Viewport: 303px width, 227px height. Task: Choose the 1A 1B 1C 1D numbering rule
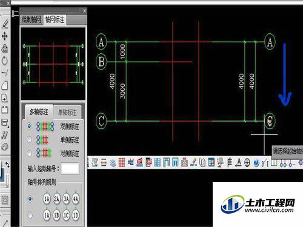[30, 215]
